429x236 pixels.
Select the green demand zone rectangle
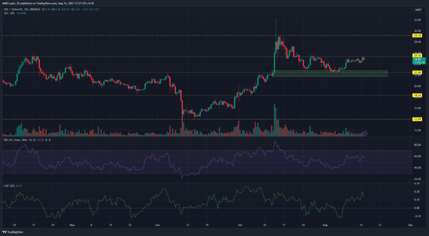tap(330, 73)
